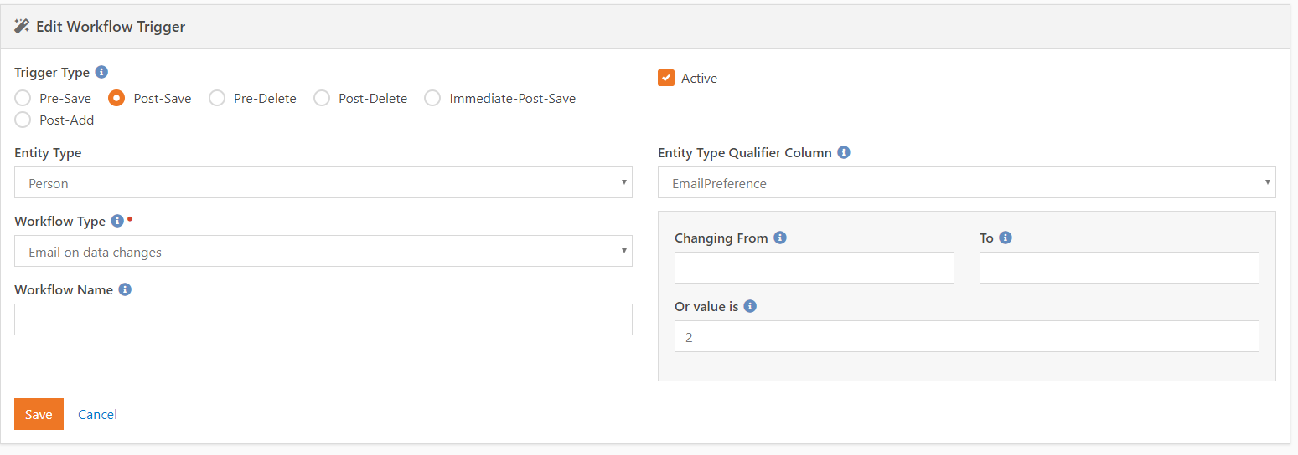The height and width of the screenshot is (455, 1298).
Task: Click the info icon beside Trigger Type
Action: pos(101,73)
